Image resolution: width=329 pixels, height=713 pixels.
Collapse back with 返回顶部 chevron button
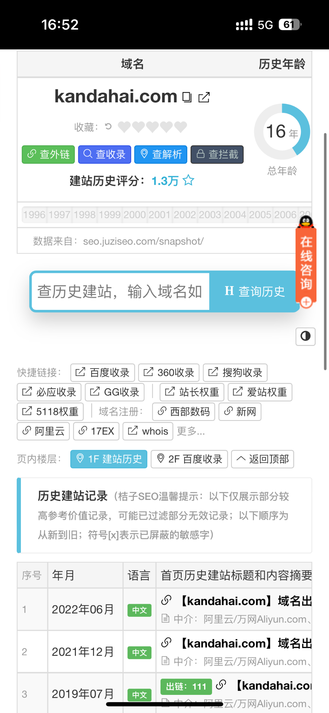point(263,459)
